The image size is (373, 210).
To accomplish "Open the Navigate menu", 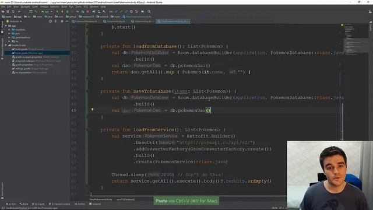I will (25, 6).
